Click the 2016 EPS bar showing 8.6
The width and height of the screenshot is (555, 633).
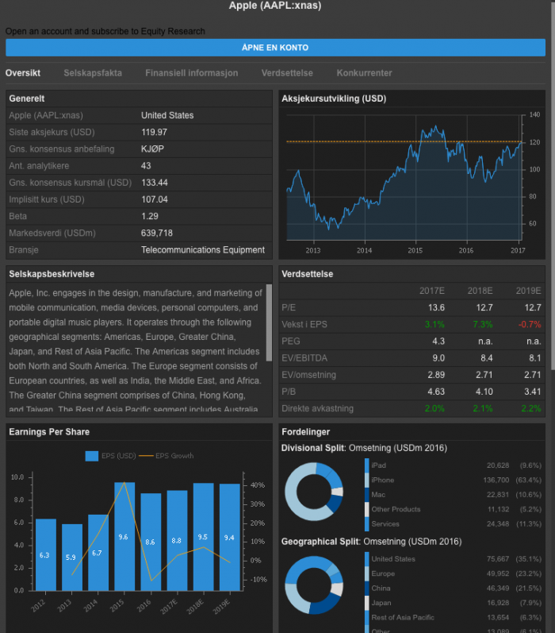pyautogui.click(x=151, y=542)
